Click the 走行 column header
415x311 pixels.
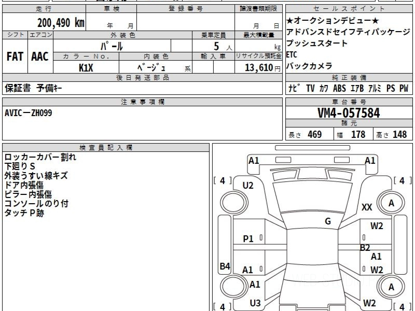point(44,9)
